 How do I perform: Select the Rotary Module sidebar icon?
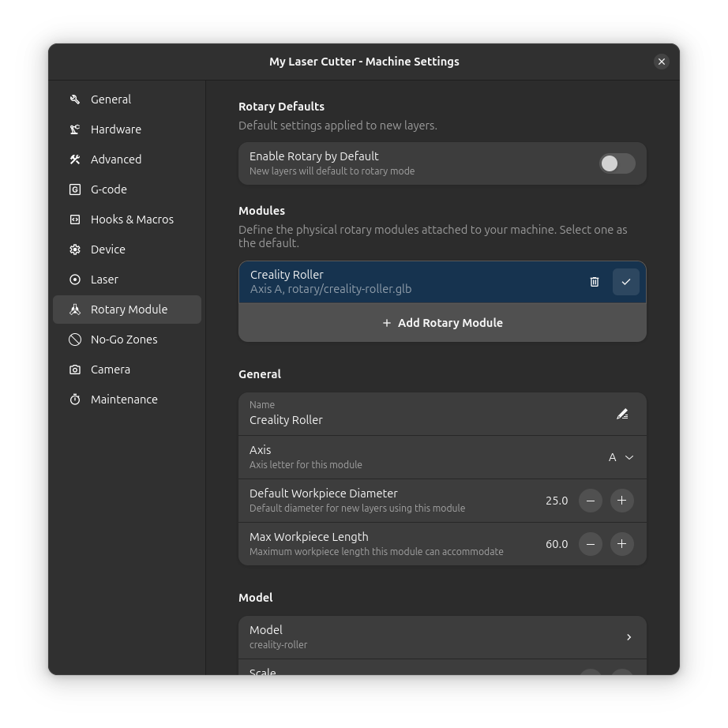tap(74, 310)
